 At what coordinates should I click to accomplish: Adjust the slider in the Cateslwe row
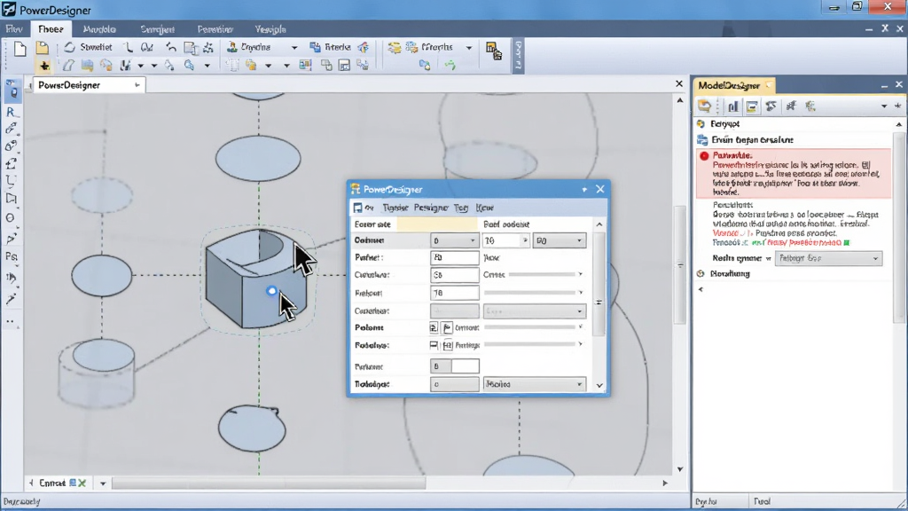coord(545,275)
